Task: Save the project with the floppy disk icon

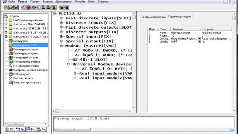Action: pos(16,7)
